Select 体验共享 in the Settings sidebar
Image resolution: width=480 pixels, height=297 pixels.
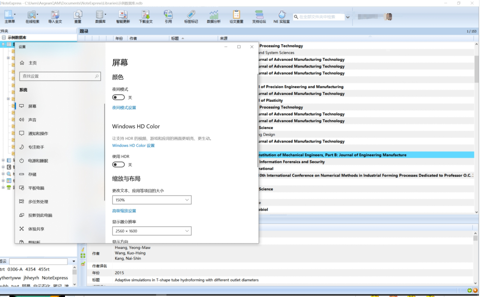[60, 229]
